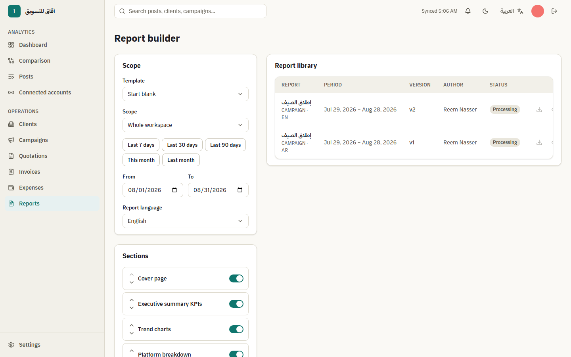Click the AUTHOR column header
Screen dimensions: 571x357
click(453, 85)
